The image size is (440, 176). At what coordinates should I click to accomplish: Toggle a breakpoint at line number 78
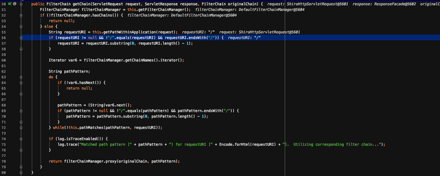pyautogui.click(x=4, y=161)
